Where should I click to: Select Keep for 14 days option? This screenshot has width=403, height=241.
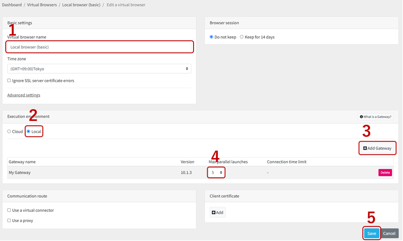pyautogui.click(x=242, y=37)
